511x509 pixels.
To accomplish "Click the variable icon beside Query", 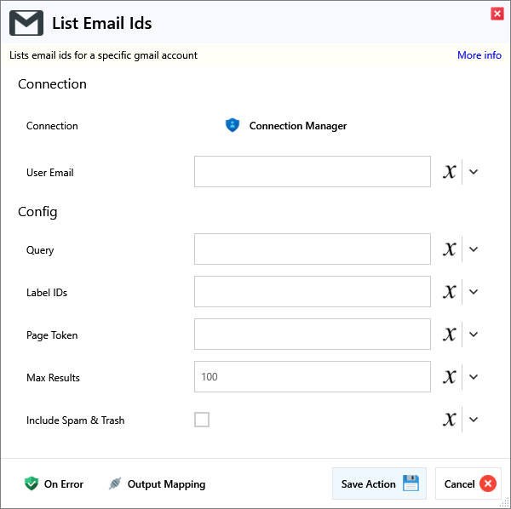I will coord(450,249).
